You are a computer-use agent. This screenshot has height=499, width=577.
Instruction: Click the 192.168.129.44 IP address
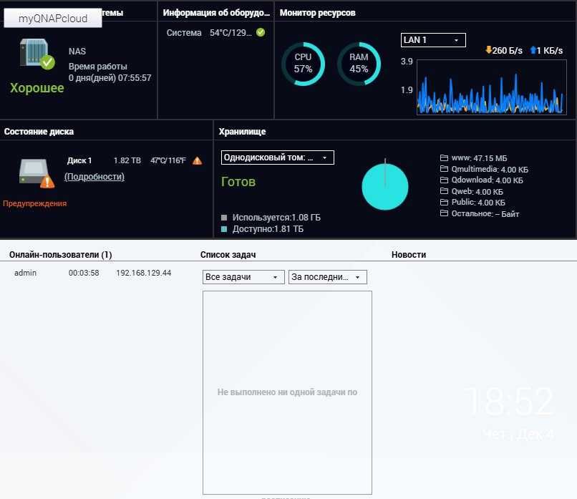tap(143, 273)
